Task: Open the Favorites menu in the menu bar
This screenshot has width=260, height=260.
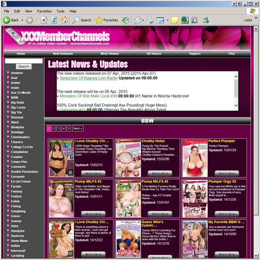Action: (44, 11)
